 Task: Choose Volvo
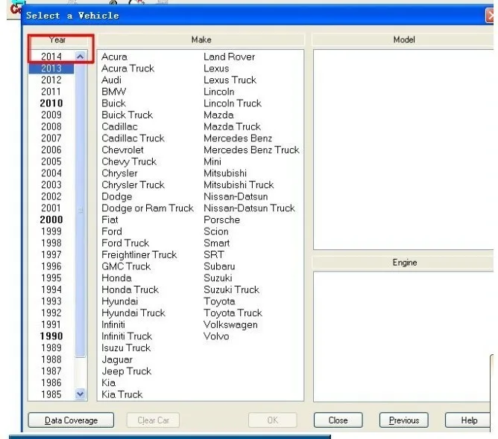click(216, 336)
